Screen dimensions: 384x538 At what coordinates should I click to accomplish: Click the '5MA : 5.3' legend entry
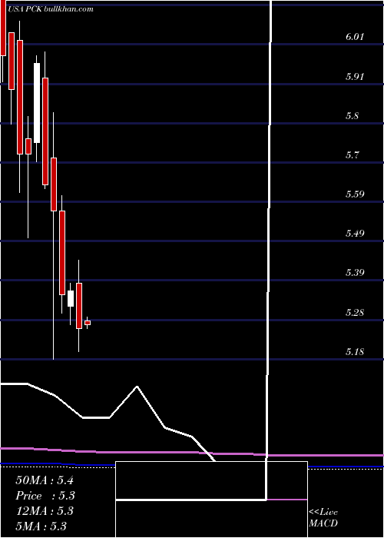[41, 526]
